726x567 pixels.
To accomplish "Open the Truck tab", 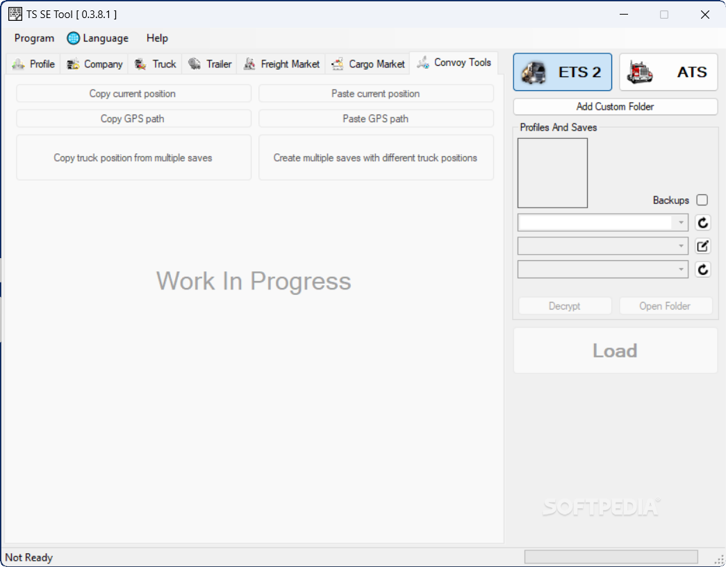I will (x=155, y=64).
